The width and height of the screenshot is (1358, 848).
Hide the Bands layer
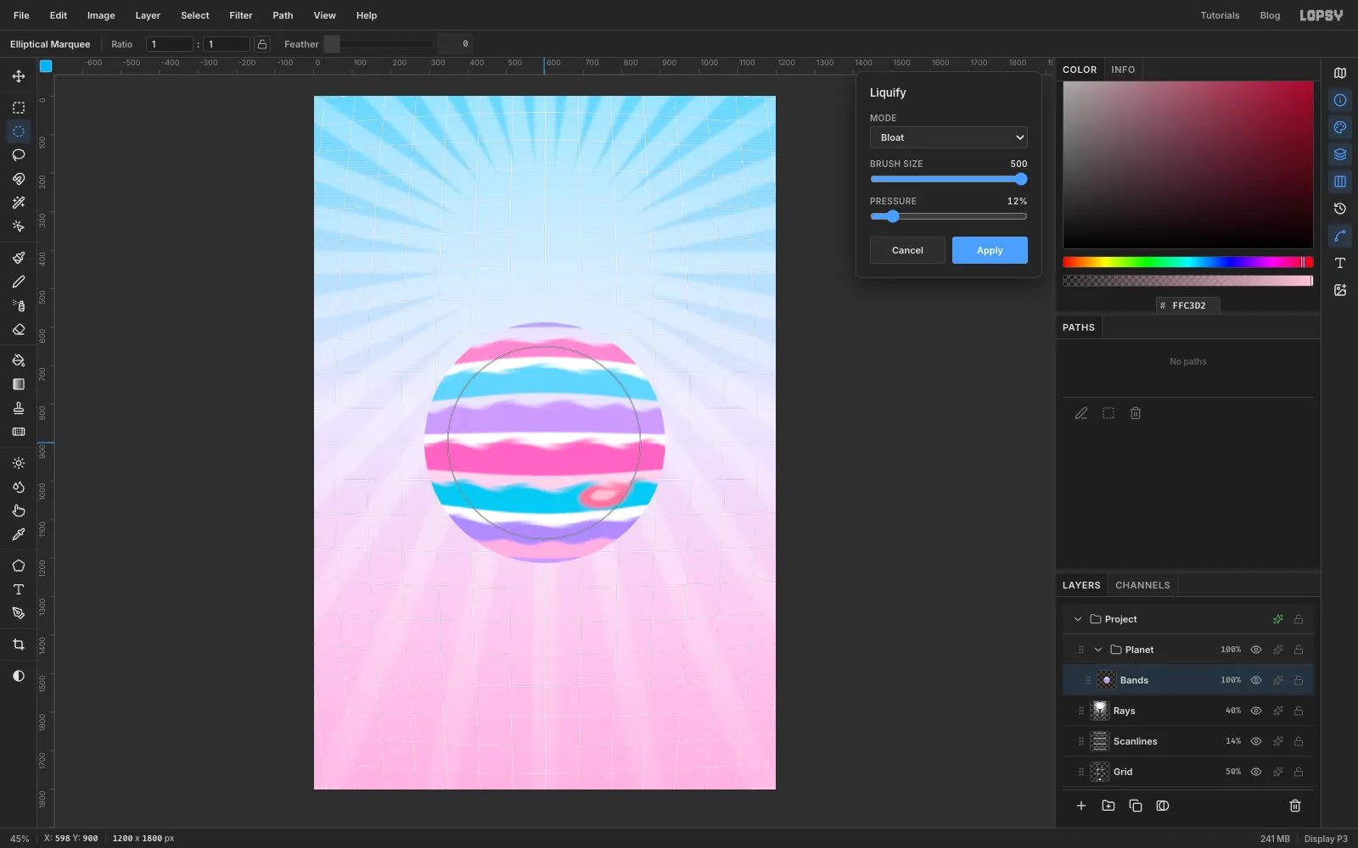pos(1256,680)
